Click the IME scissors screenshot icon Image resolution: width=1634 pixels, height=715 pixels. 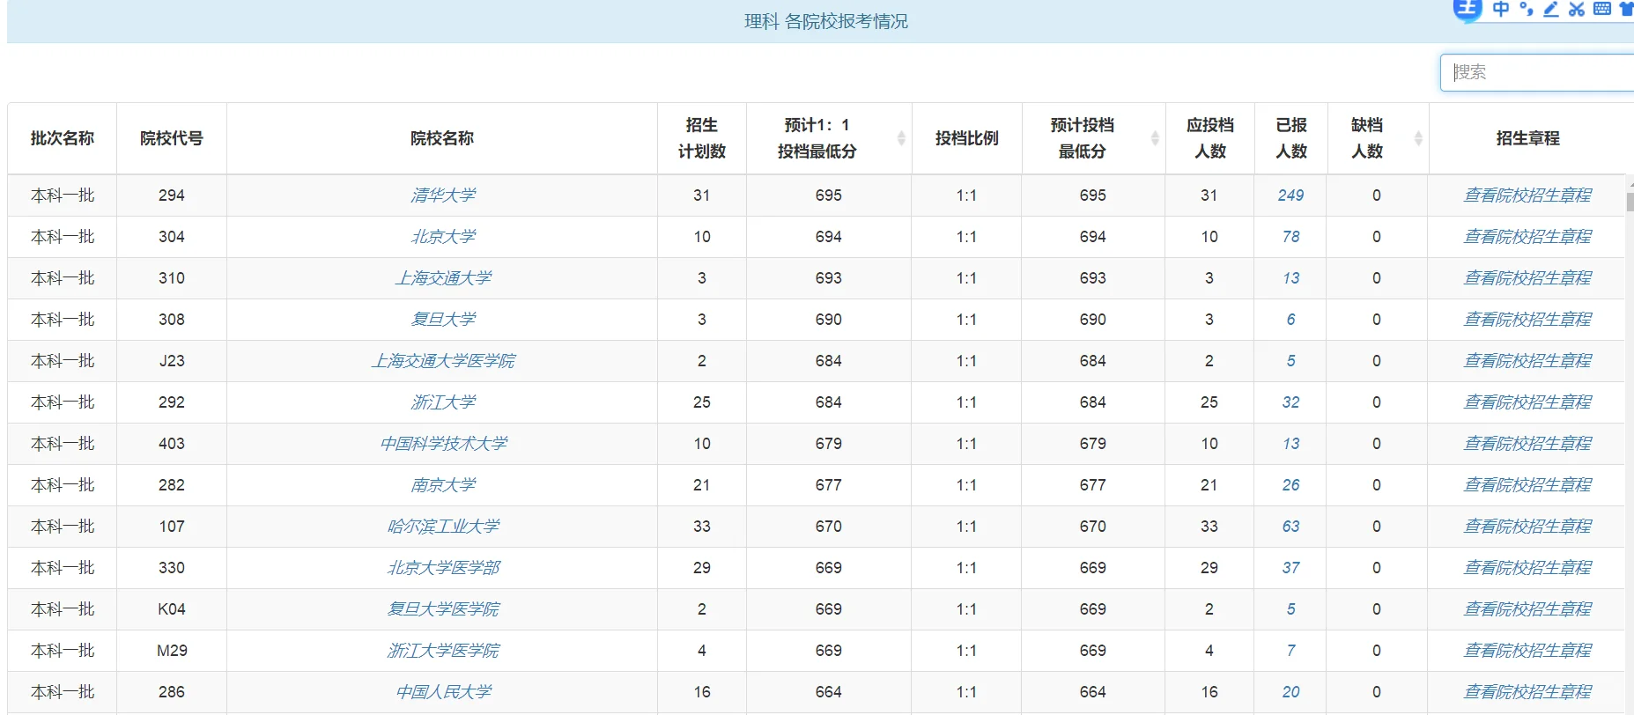[x=1577, y=9]
